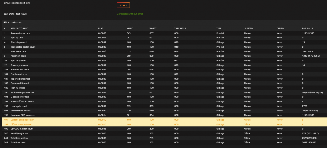Image resolution: width=327 pixels, height=148 pixels.
Task: Start the SMART extended self-test
Action: [x=123, y=5]
